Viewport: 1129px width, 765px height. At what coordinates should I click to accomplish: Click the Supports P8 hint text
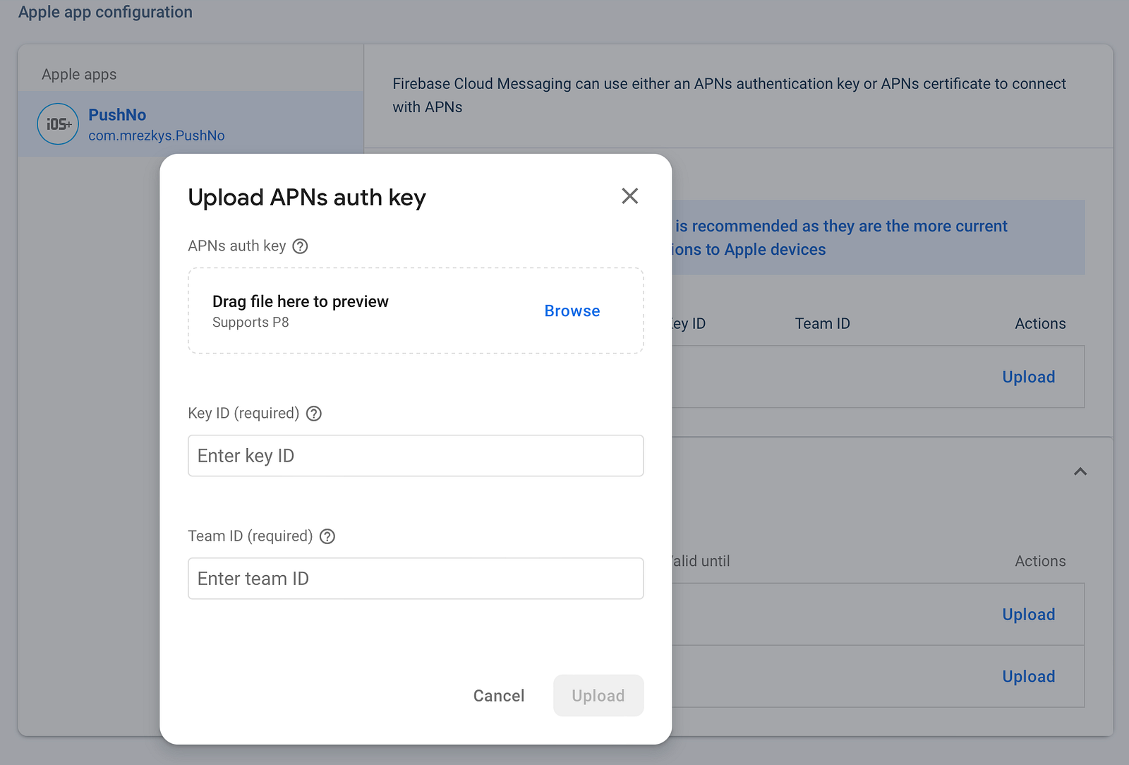250,323
